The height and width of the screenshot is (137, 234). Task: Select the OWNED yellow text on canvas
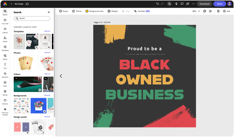pyautogui.click(x=144, y=79)
